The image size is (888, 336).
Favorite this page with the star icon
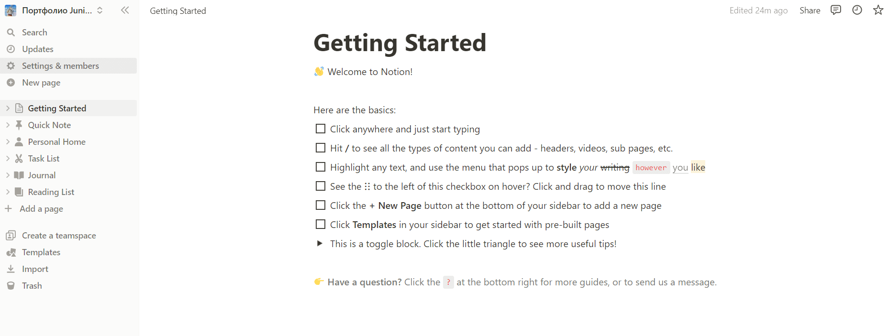point(878,10)
